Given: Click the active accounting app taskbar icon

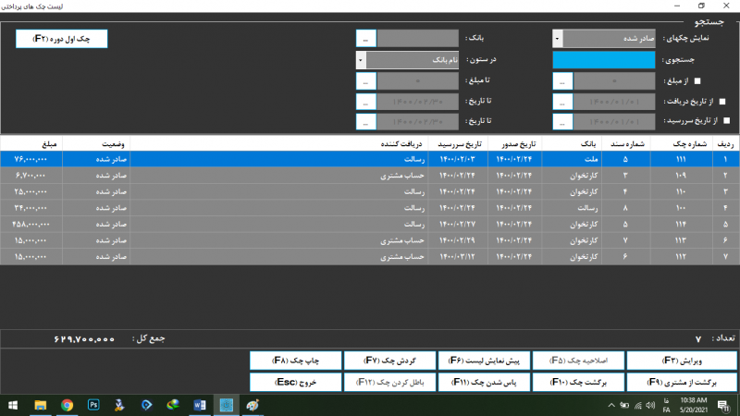Looking at the screenshot, I should [226, 405].
